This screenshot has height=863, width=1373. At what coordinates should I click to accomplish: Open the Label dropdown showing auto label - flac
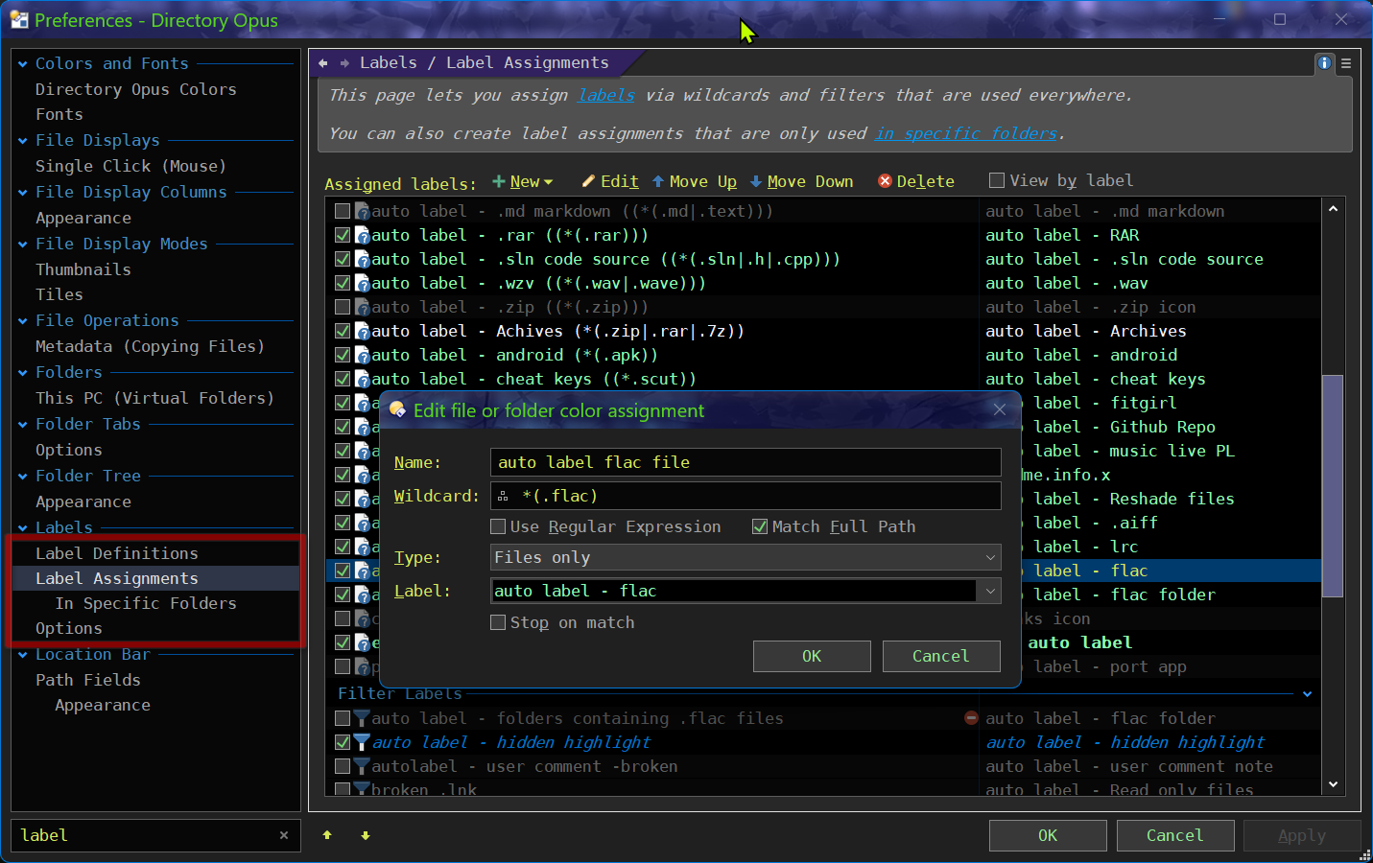pos(990,591)
